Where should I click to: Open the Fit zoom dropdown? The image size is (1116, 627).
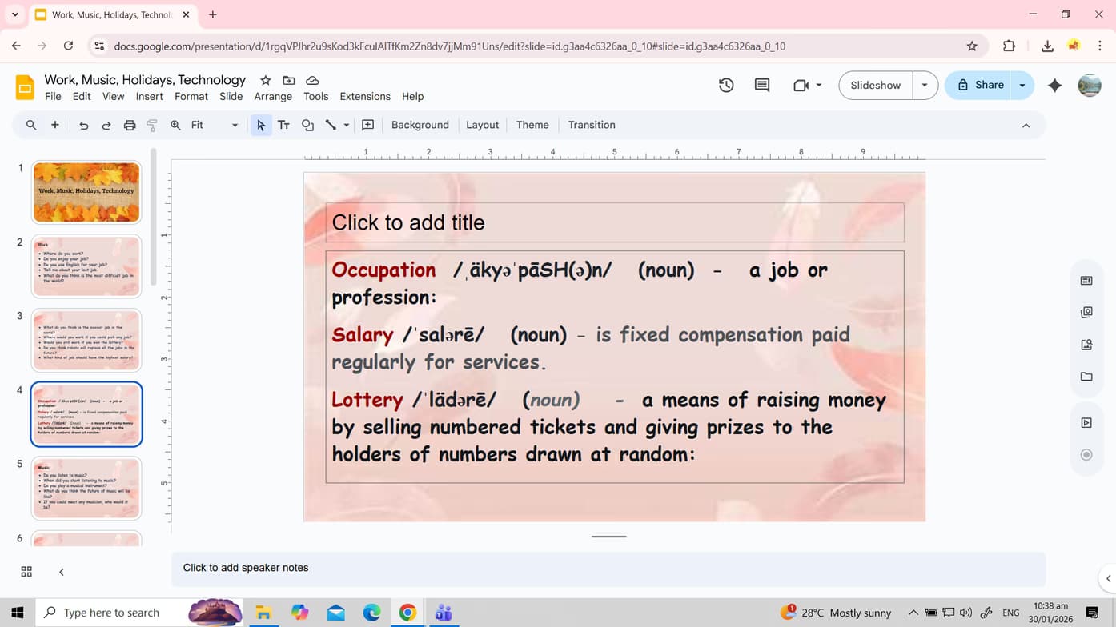[x=234, y=125]
